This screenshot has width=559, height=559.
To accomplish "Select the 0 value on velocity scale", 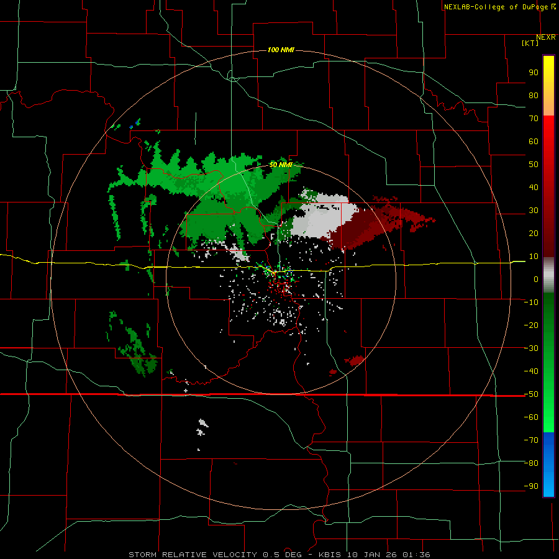I will click(536, 279).
